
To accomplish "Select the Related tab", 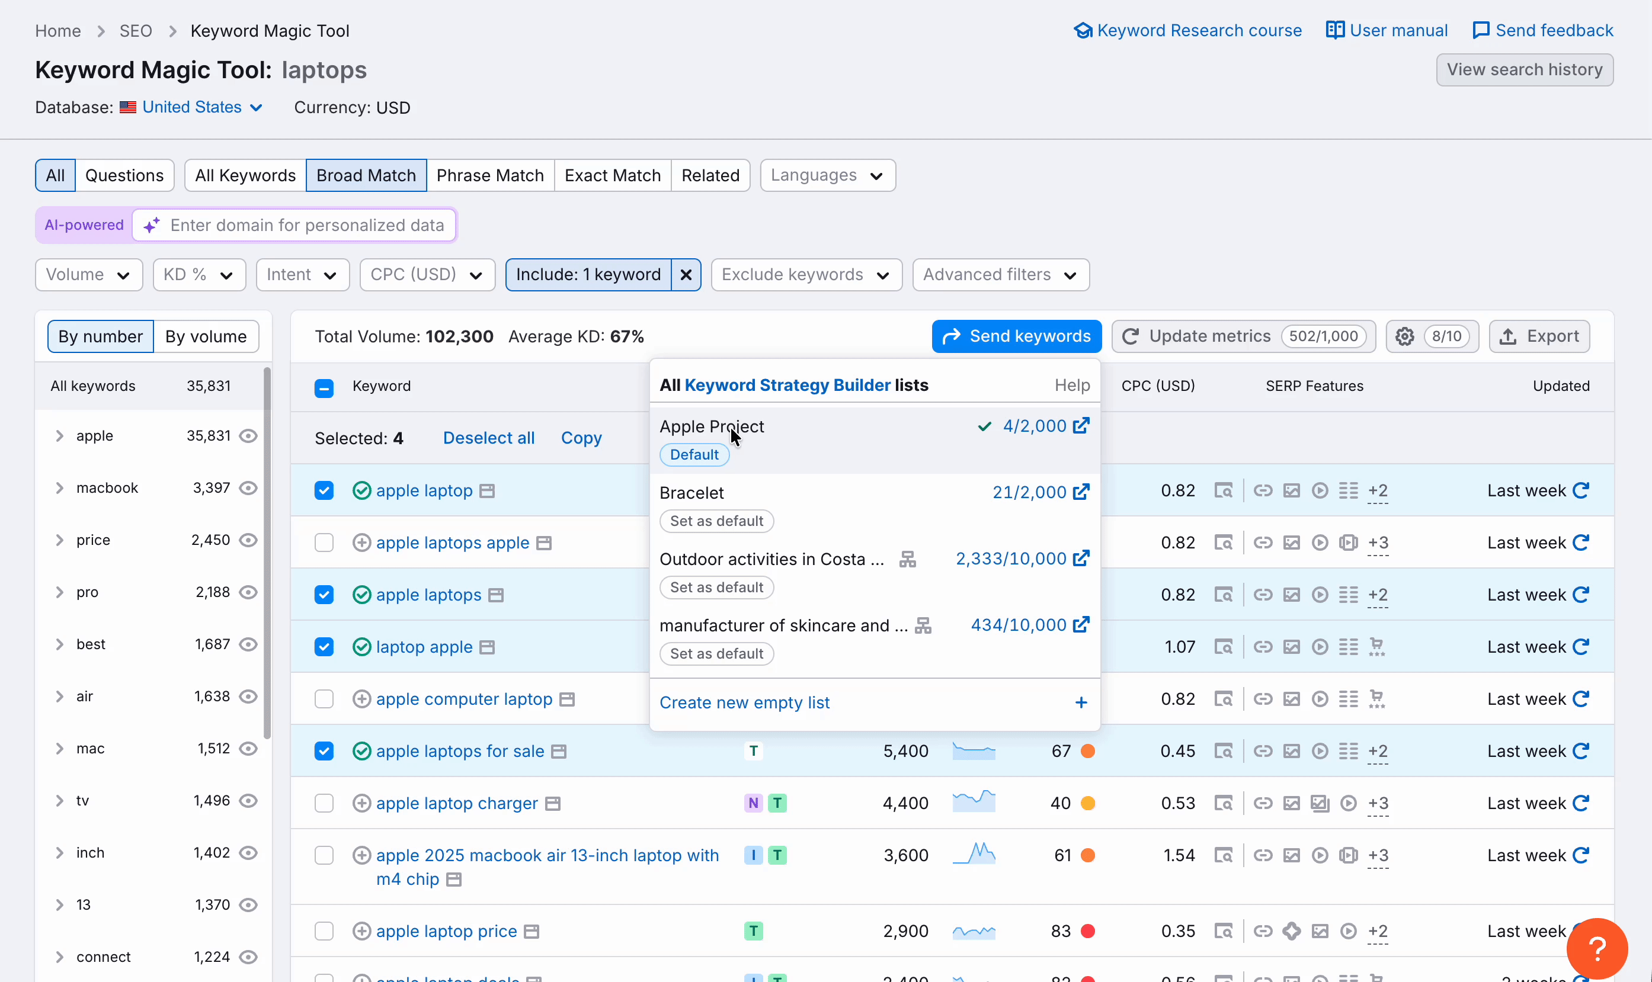I will pyautogui.click(x=710, y=175).
